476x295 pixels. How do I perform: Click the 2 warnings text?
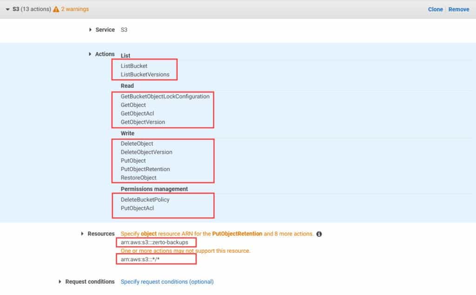point(75,9)
